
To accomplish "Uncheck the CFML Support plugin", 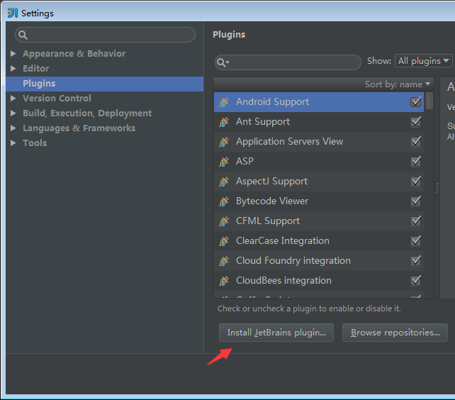I will (416, 221).
